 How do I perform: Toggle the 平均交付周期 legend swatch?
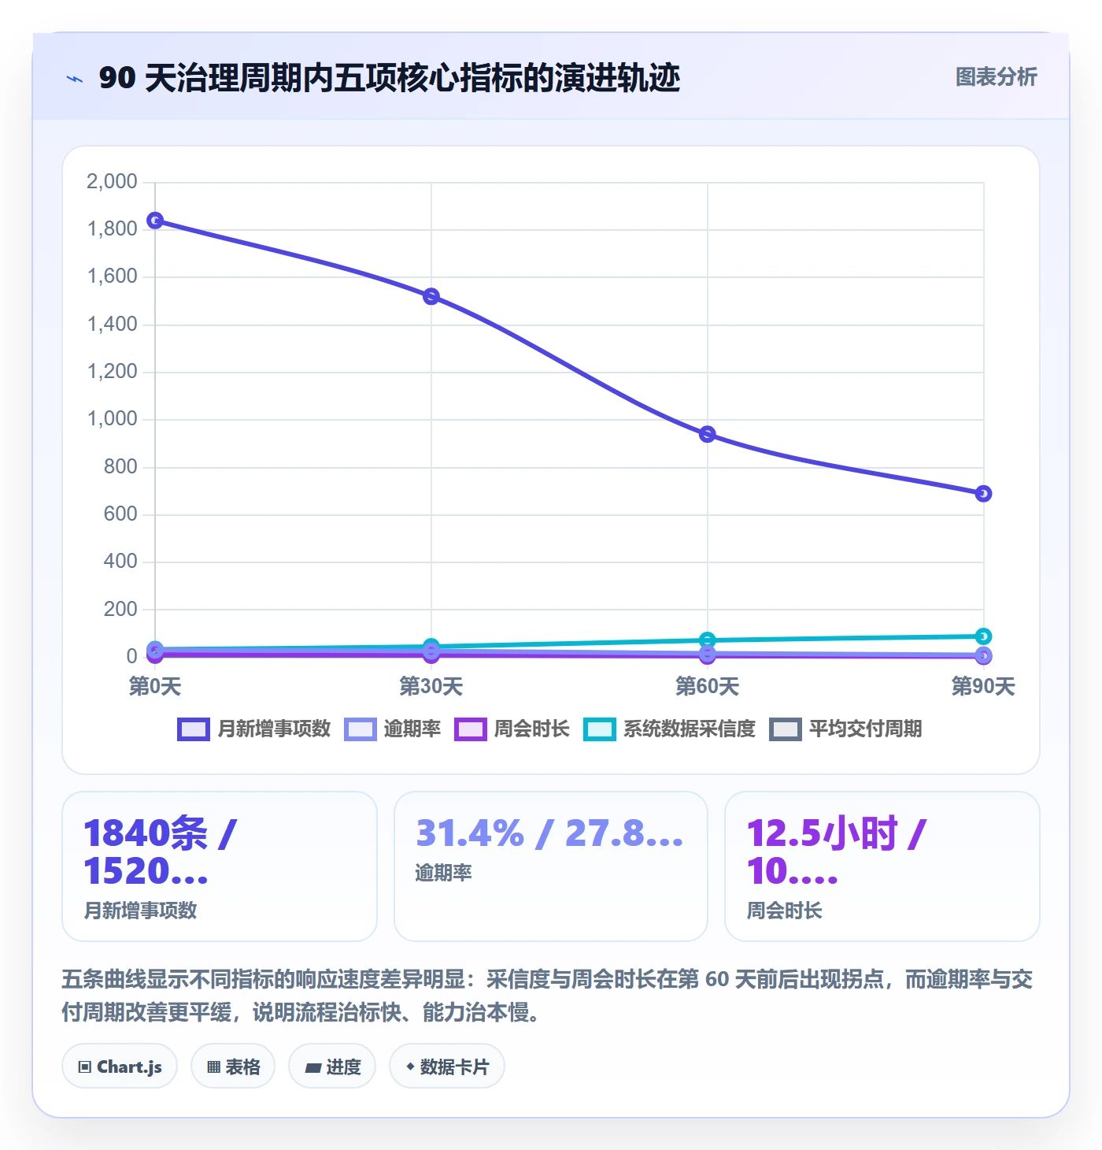(786, 729)
